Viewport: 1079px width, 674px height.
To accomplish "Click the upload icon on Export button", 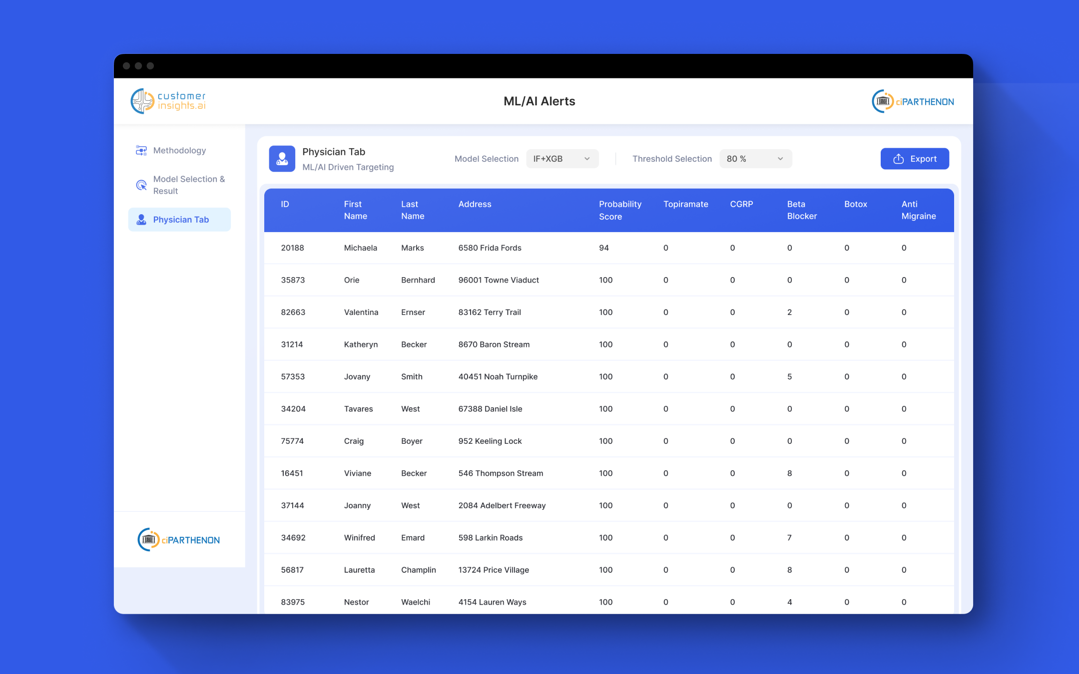I will coord(898,159).
